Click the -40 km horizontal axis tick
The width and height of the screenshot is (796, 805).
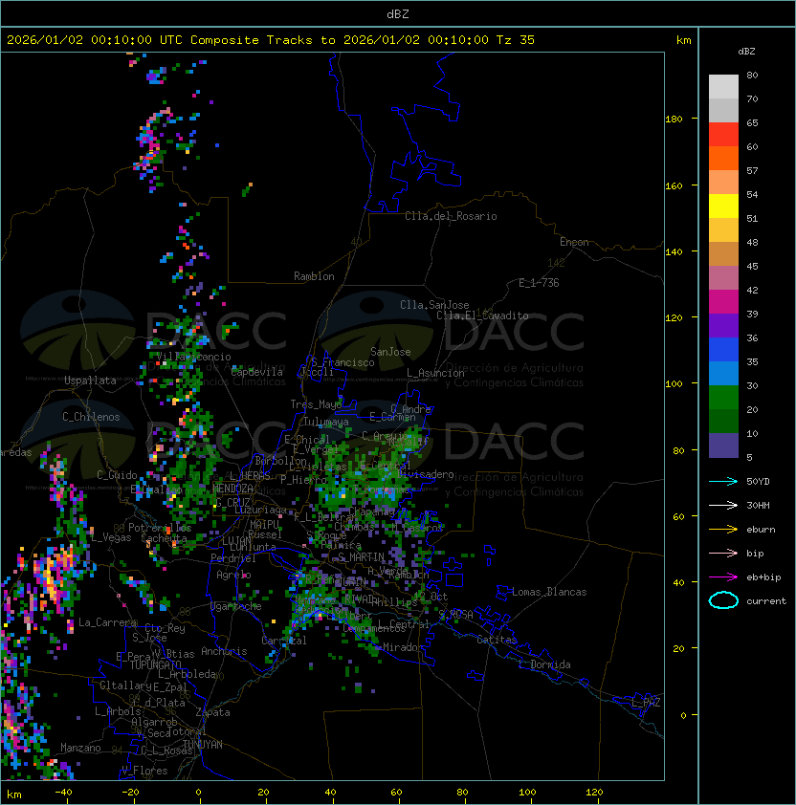63,793
